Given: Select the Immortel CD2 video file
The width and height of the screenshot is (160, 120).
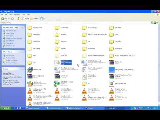Looking at the screenshot, I should (91, 91).
